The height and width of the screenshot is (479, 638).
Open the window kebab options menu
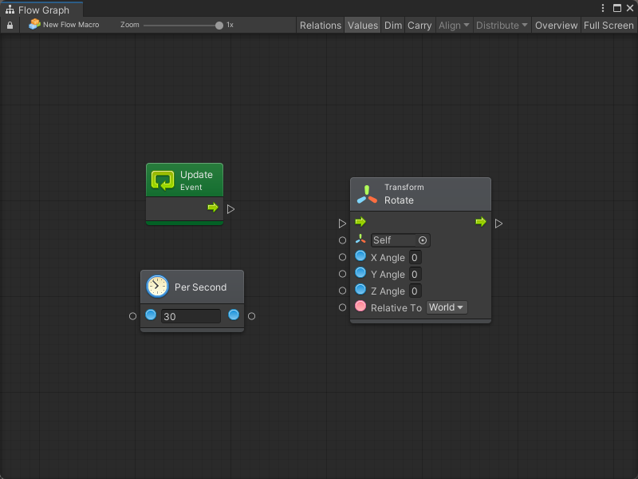point(603,8)
